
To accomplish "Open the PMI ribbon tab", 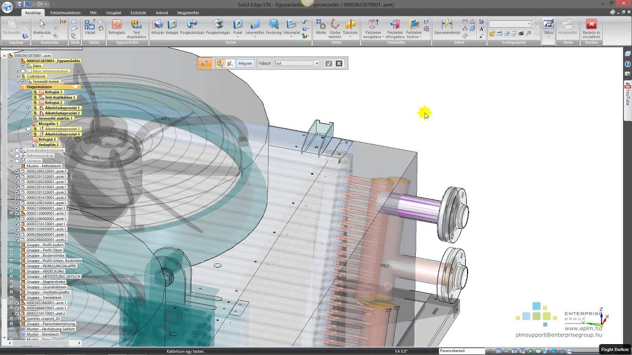I will [x=93, y=13].
